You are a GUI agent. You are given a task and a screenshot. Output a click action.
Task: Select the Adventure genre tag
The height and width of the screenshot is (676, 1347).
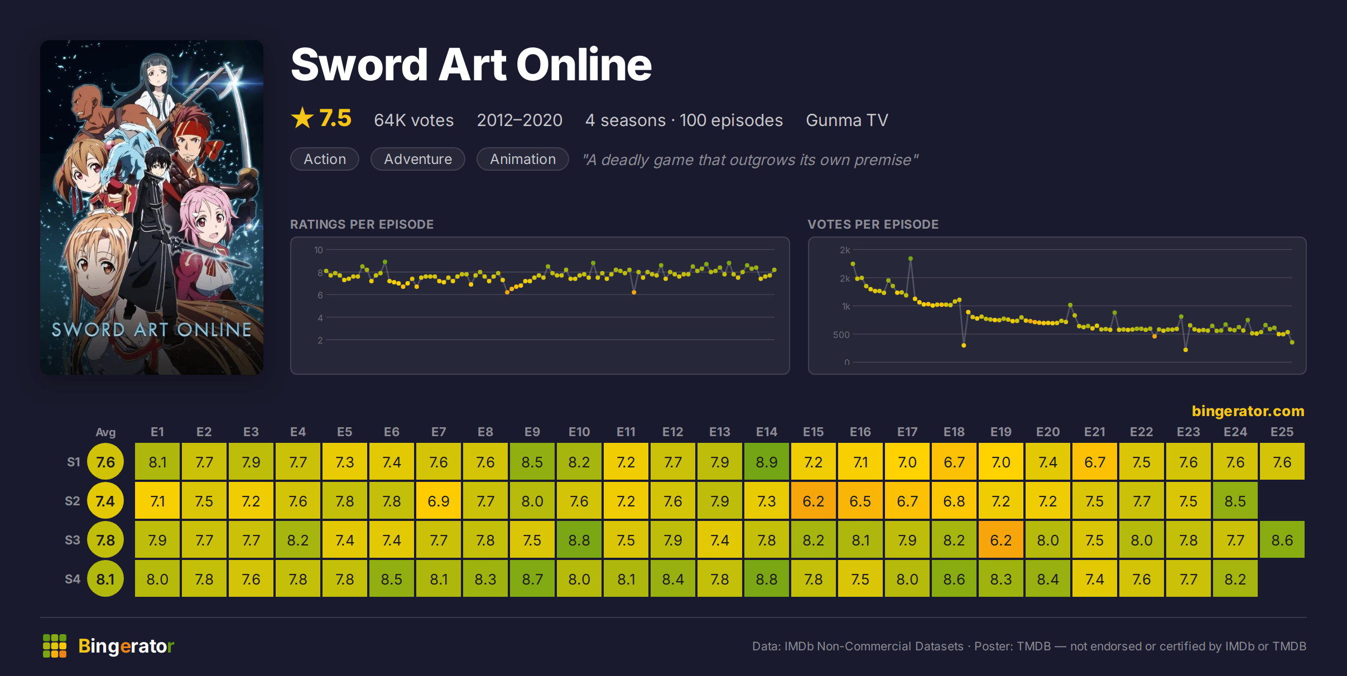coord(418,159)
